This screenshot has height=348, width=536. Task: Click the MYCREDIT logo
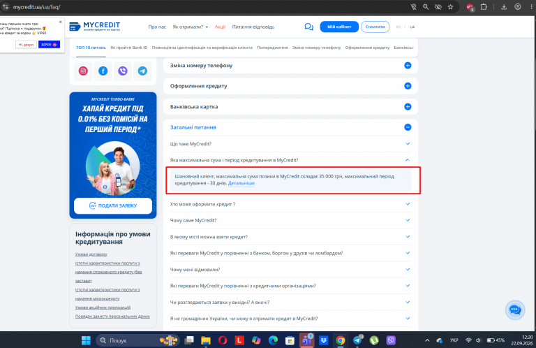click(x=95, y=27)
